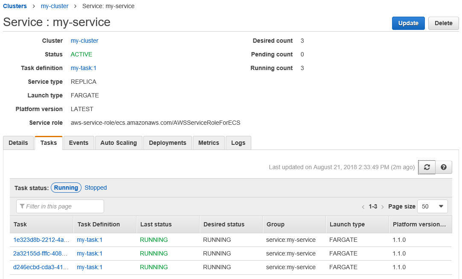Select the Running task status filter

pos(66,188)
